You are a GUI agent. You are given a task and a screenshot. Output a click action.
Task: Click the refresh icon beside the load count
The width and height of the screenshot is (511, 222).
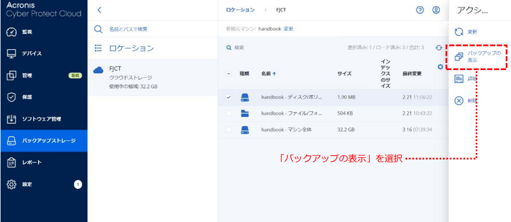(x=439, y=48)
